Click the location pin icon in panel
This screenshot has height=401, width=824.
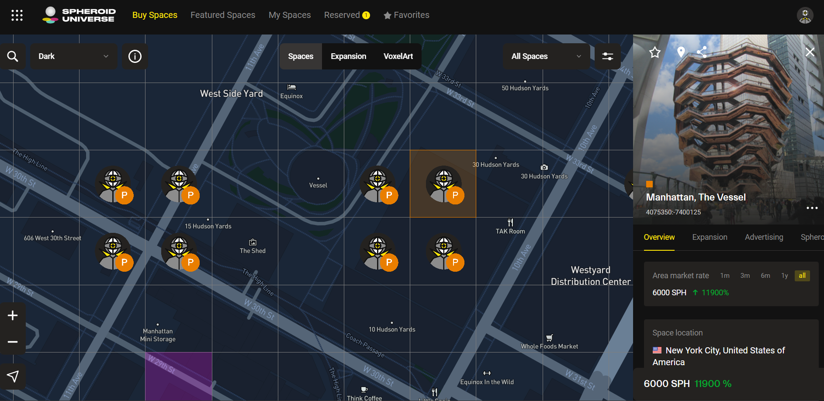click(681, 52)
